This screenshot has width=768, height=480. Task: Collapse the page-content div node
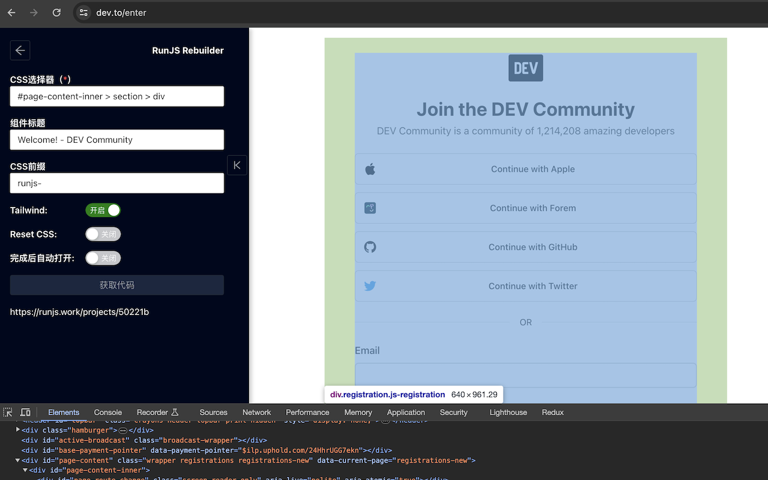coord(18,460)
